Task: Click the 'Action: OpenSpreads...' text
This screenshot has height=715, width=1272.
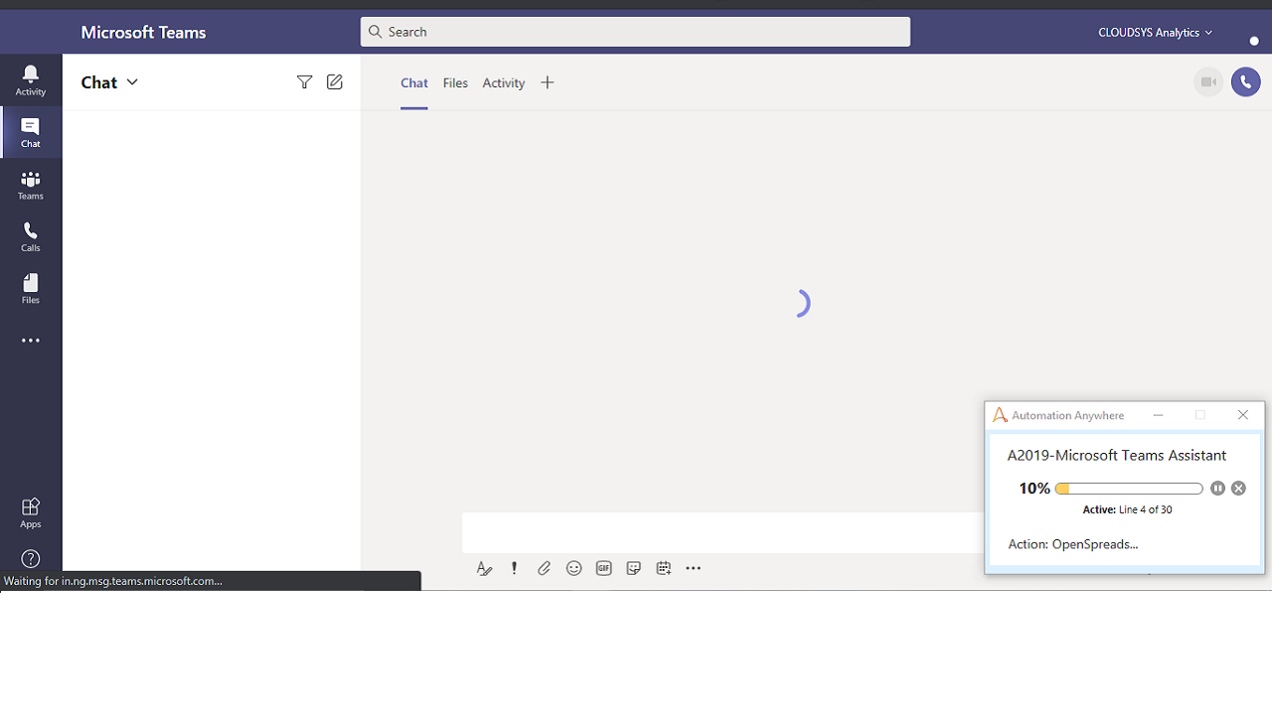Action: pyautogui.click(x=1073, y=544)
